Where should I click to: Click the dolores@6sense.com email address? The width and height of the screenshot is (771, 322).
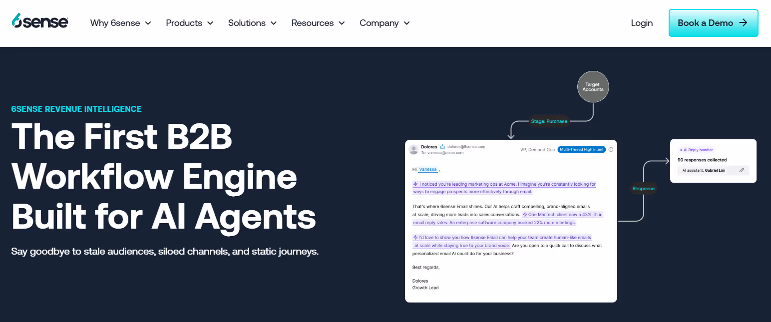(466, 147)
